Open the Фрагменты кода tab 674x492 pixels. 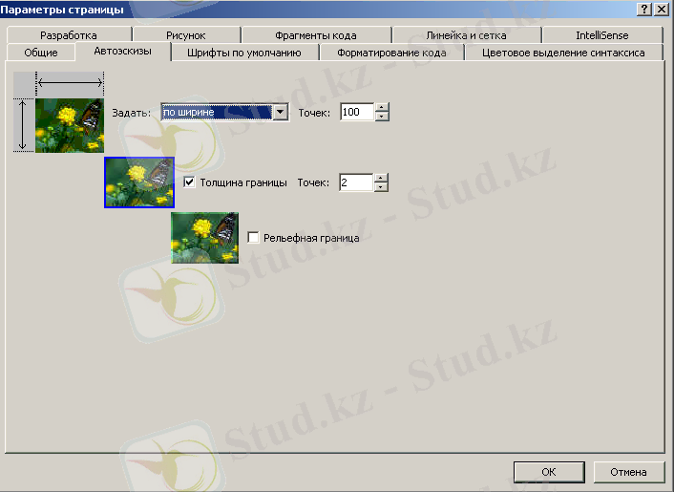tap(316, 34)
